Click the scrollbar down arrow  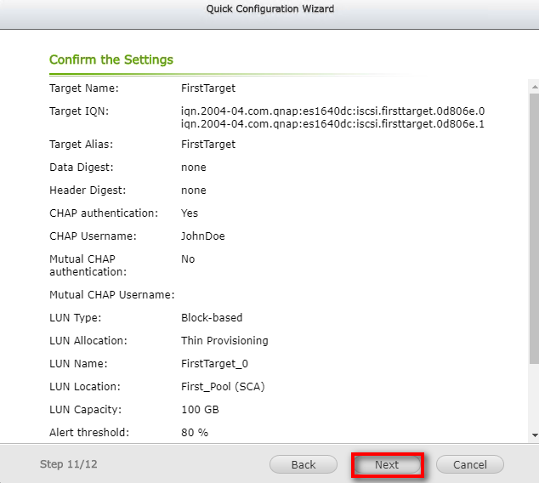tap(533, 435)
